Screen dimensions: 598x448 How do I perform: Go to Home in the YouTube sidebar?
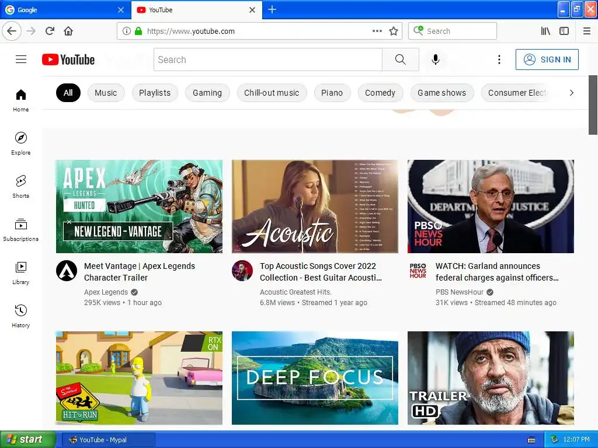coord(20,100)
